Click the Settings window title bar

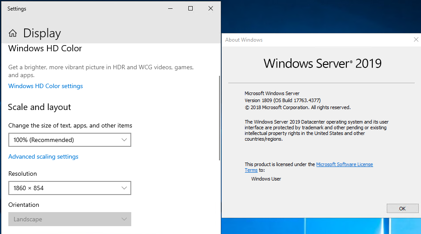coord(88,8)
